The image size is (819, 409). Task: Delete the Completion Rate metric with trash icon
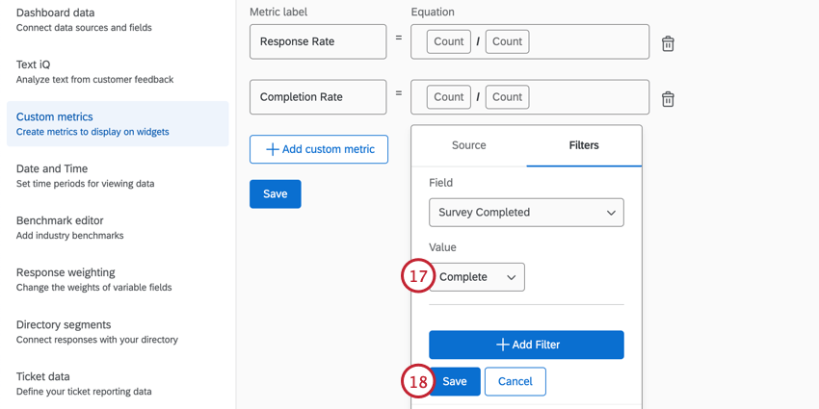[668, 98]
